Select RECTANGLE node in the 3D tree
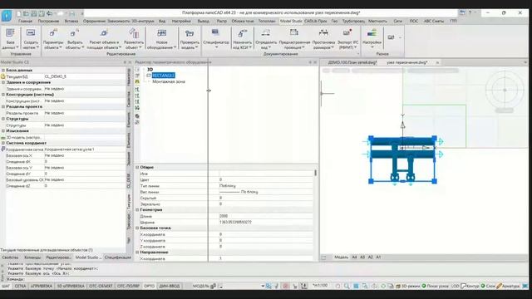The height and width of the screenshot is (299, 532). point(163,76)
